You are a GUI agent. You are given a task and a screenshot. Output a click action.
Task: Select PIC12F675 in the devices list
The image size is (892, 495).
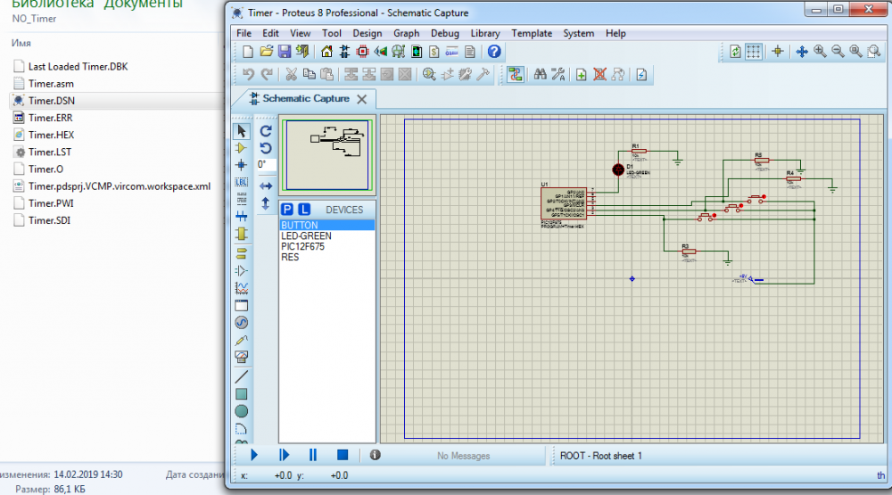pos(327,246)
